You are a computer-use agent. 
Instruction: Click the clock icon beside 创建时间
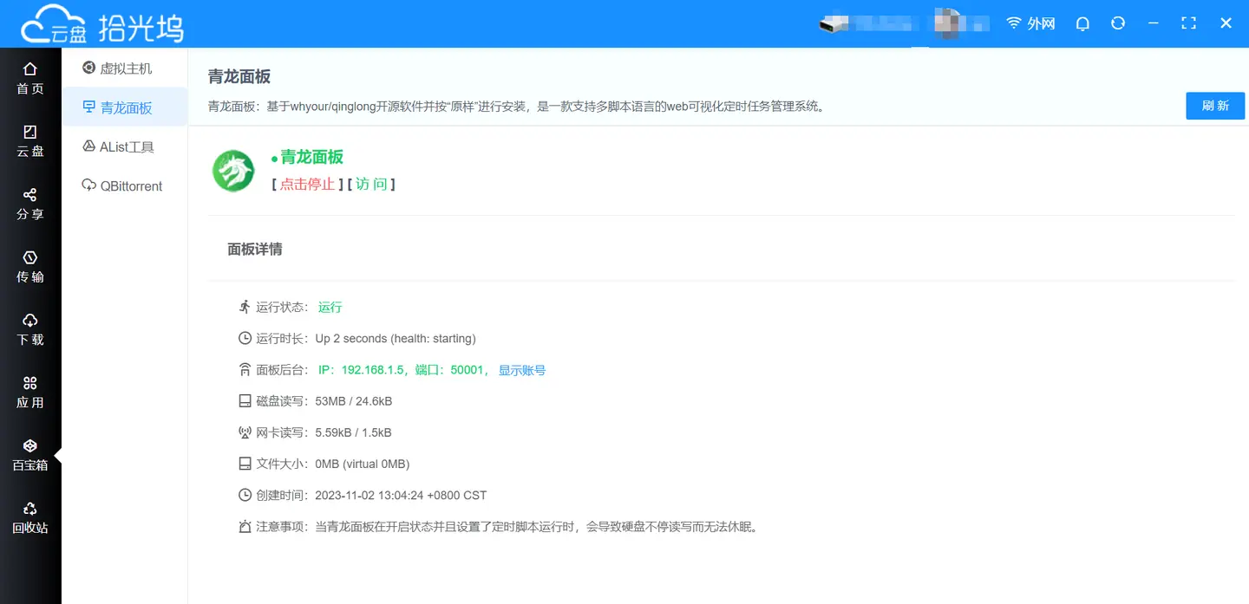coord(245,495)
